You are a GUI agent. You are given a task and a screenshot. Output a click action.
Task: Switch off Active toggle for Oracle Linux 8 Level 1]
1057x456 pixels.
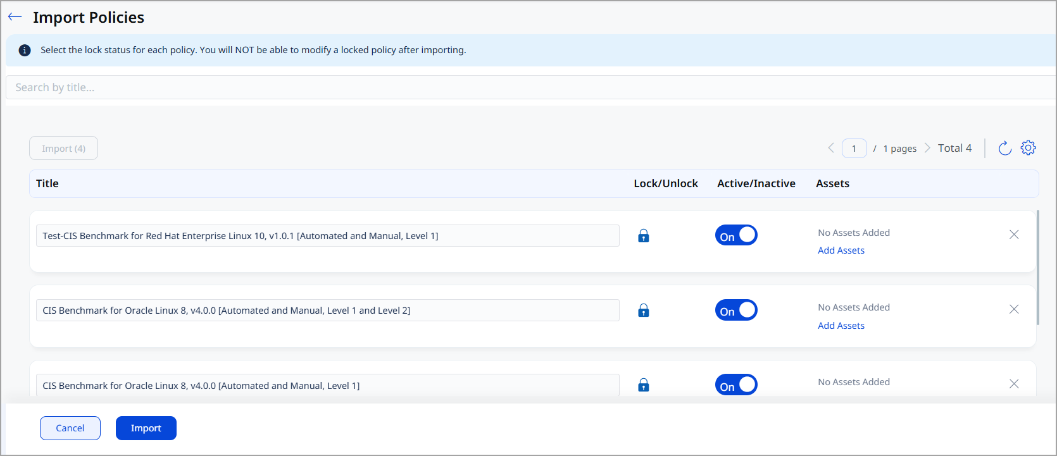[736, 385]
